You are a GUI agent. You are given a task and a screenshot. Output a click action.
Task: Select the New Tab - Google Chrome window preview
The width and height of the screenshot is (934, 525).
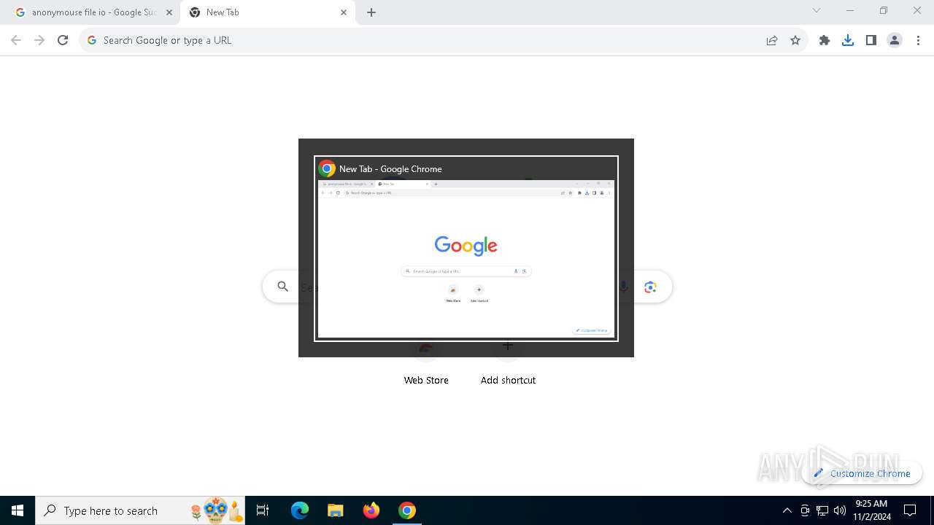tap(466, 249)
